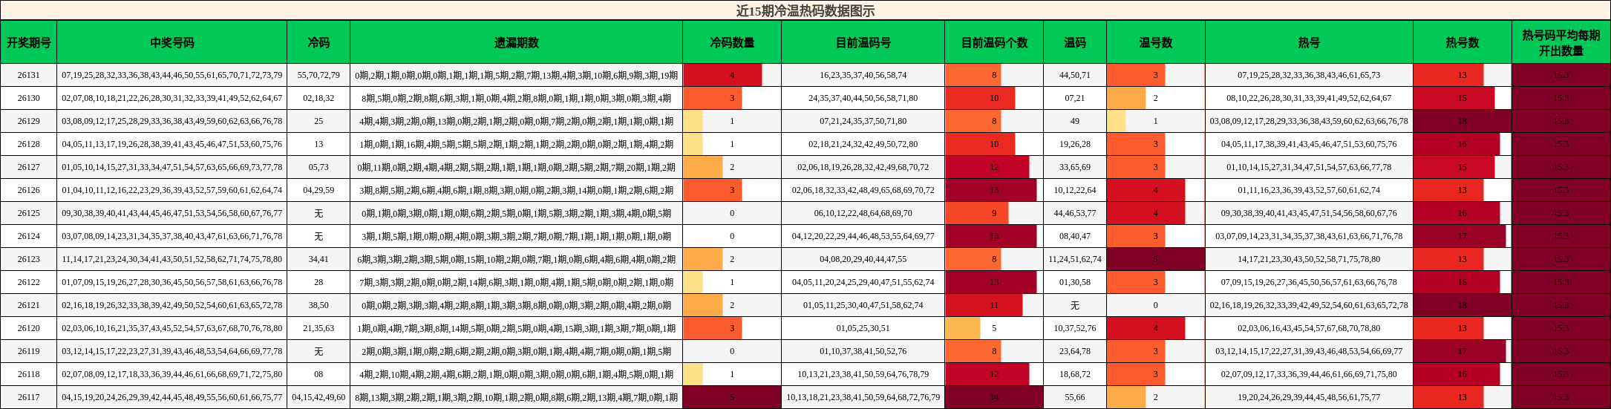Click current warm numbers 01,05,25,30,51
This screenshot has height=409, width=1611.
(863, 328)
